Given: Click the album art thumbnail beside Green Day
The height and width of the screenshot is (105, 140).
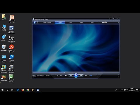Looking at the screenshot, I should click(34, 76).
